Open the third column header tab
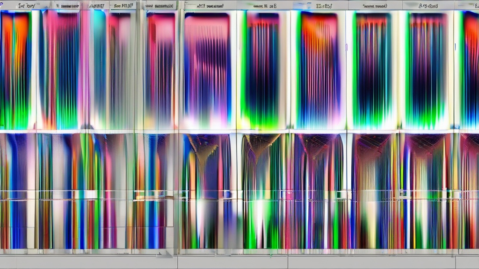 (x=96, y=6)
